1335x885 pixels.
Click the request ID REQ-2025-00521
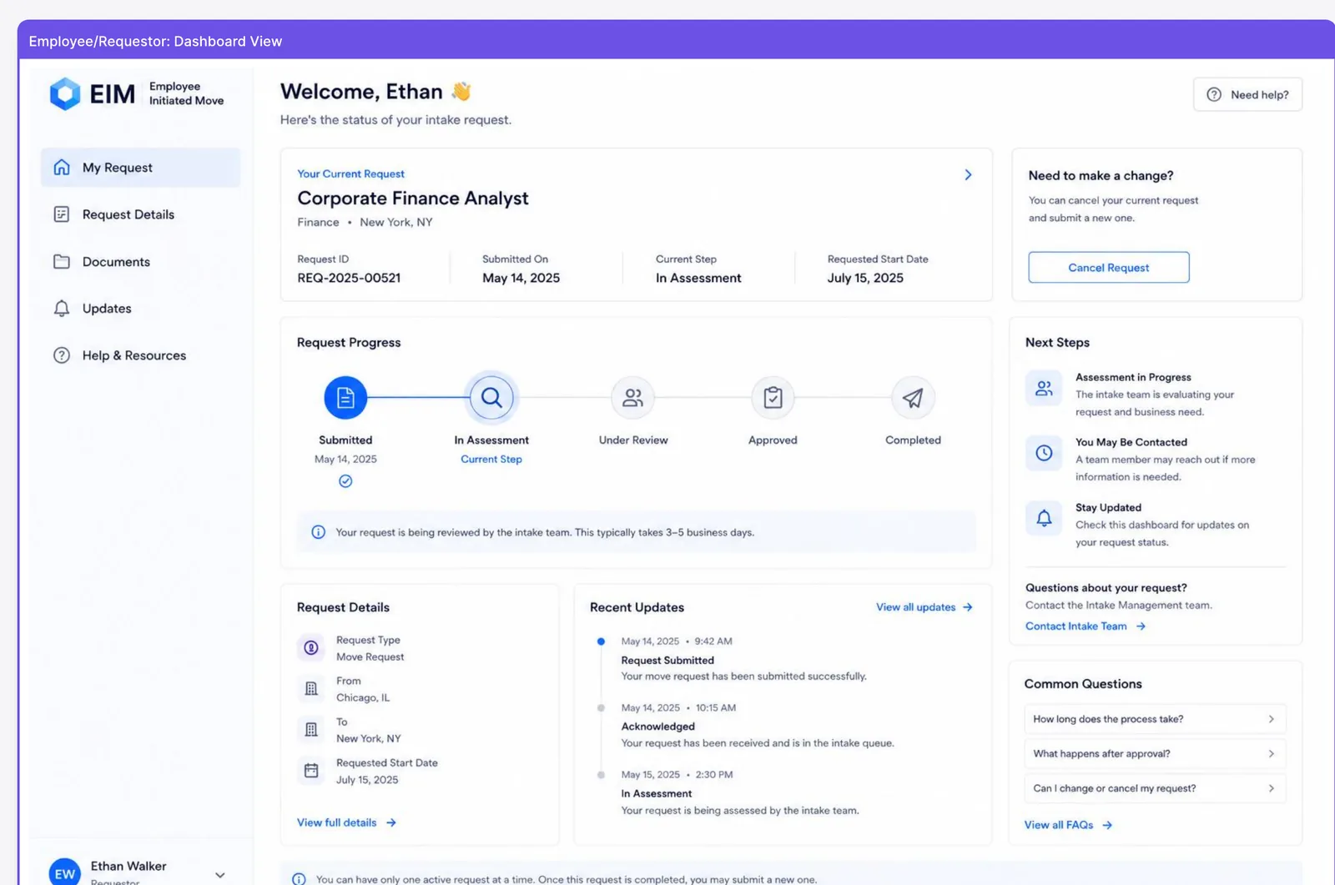pos(349,278)
